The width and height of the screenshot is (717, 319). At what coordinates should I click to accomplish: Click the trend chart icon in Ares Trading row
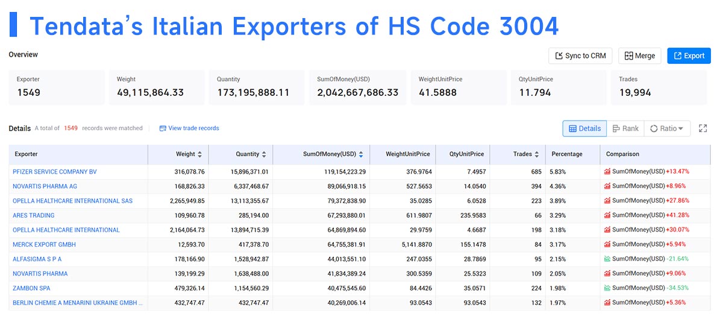click(x=607, y=215)
